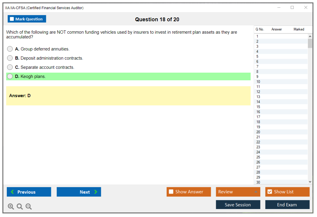The image size is (317, 217).
Task: Open the Review dropdown menu
Action: pyautogui.click(x=238, y=192)
